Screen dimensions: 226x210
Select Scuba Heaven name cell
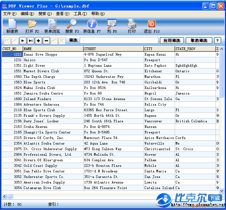53,127
